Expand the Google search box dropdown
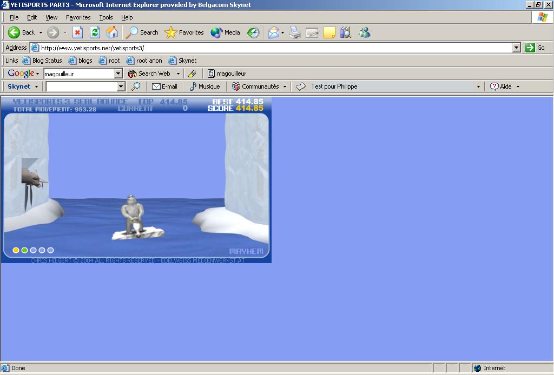Viewport: 554px width, 375px height. coord(118,73)
